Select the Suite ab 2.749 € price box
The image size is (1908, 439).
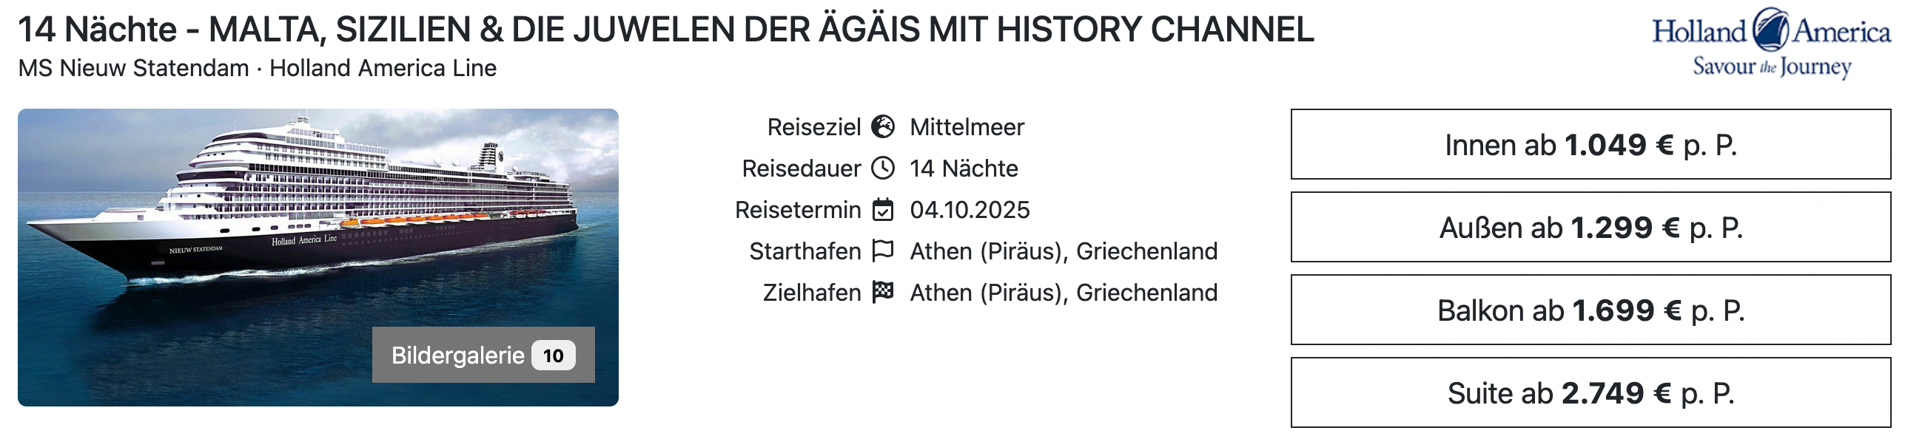[x=1590, y=393]
